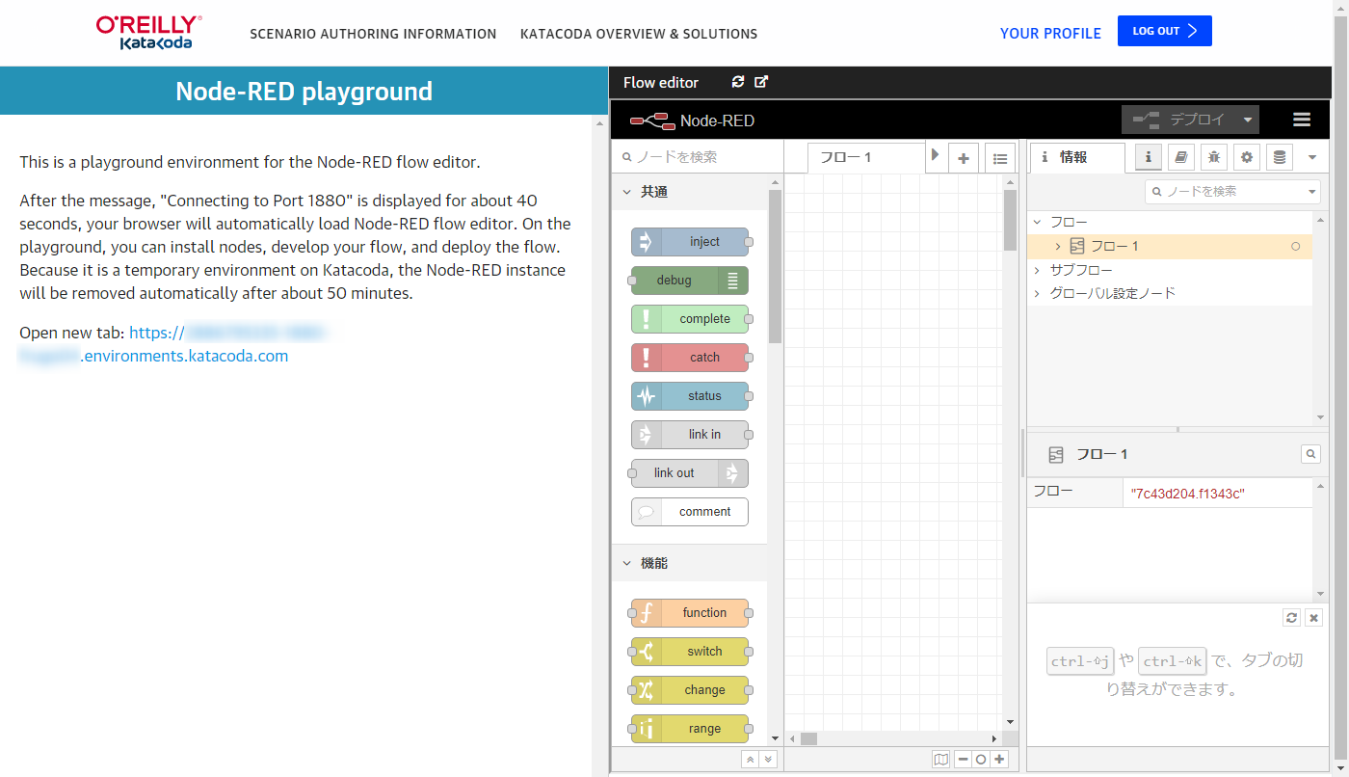
Task: Expand the サブフロー tree section
Action: 1037,270
